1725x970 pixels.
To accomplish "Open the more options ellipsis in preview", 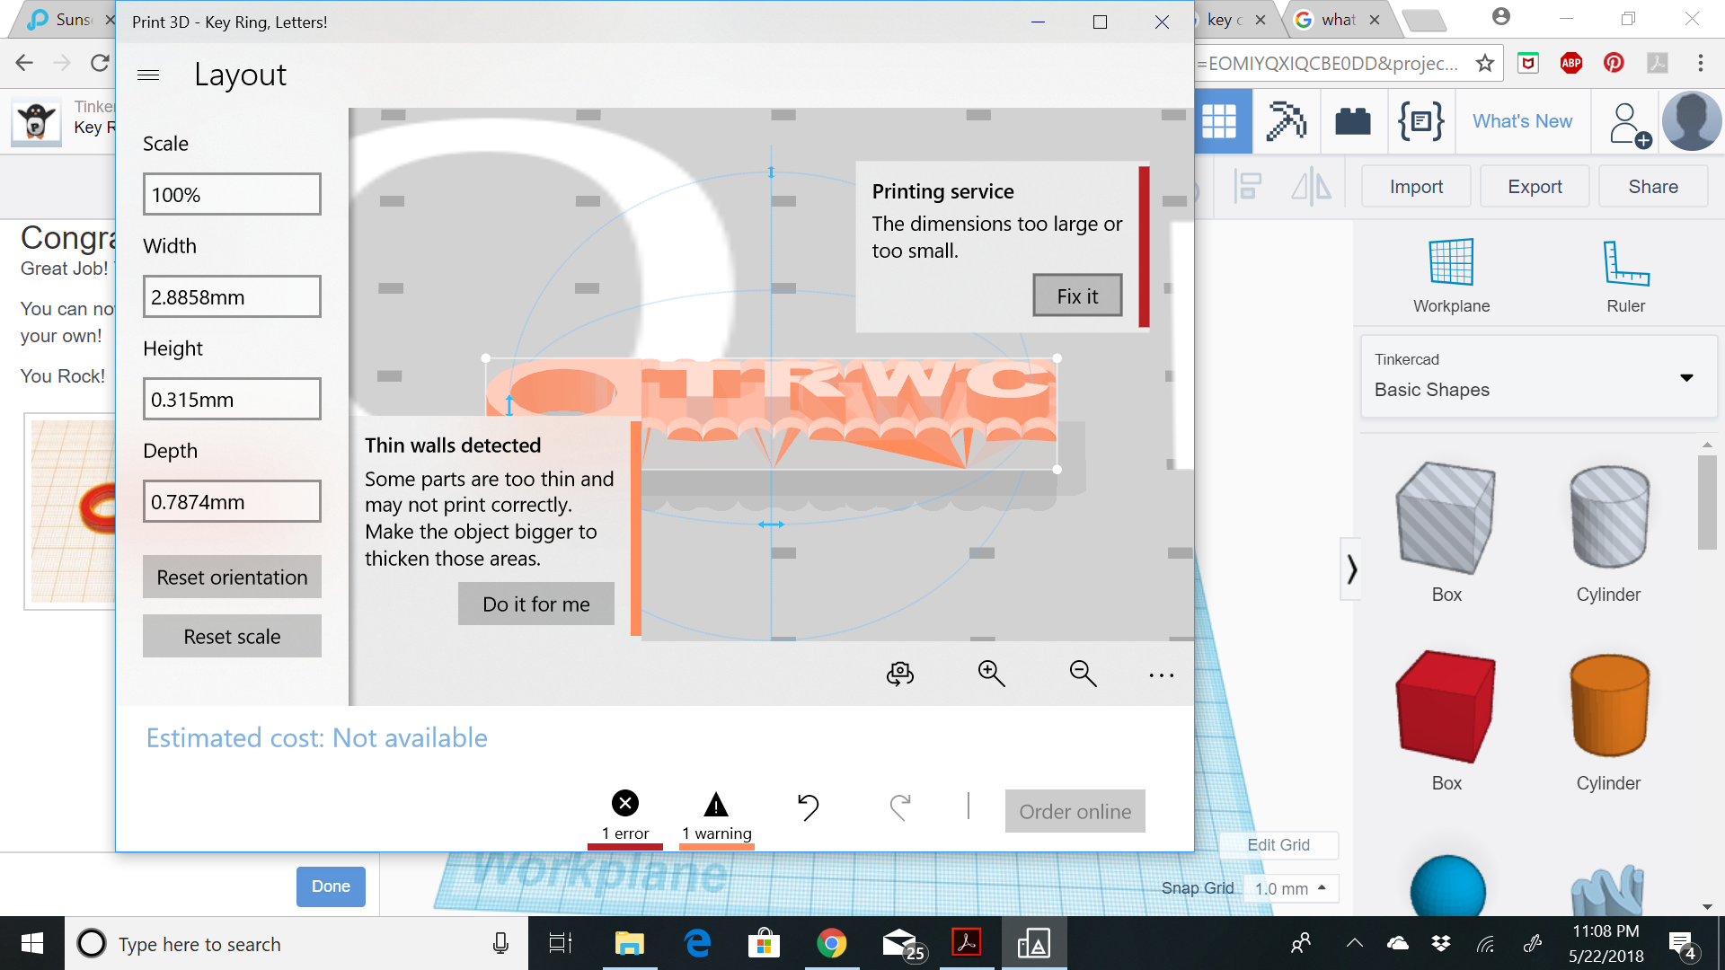I will pyautogui.click(x=1161, y=675).
